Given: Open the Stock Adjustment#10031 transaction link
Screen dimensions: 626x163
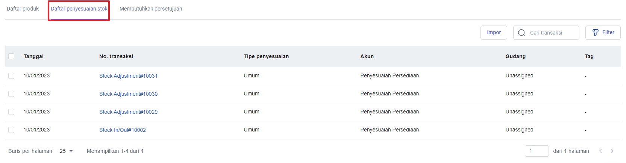Looking at the screenshot, I should coord(128,76).
